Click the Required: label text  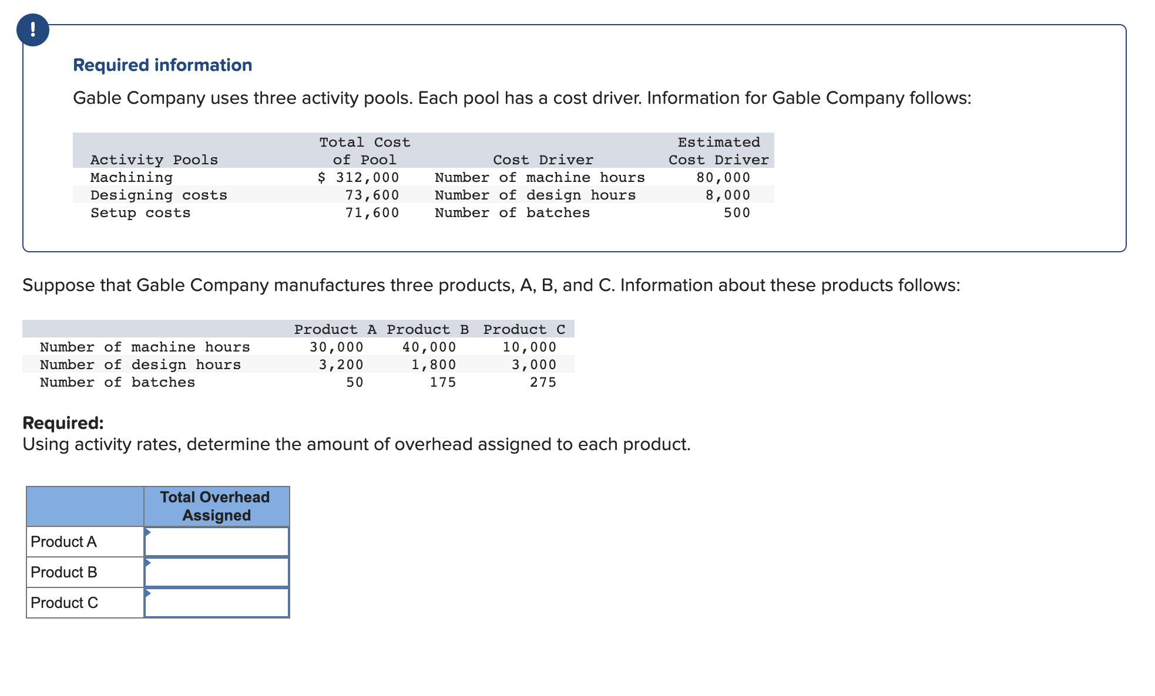[x=62, y=422]
